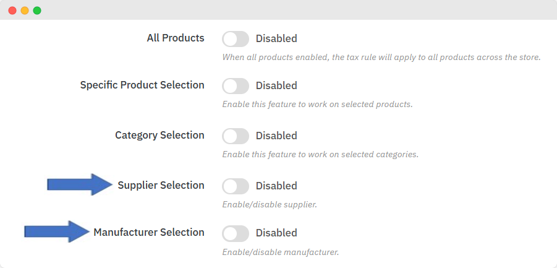This screenshot has width=557, height=268.
Task: Enable the Supplier Selection switch
Action: (236, 186)
